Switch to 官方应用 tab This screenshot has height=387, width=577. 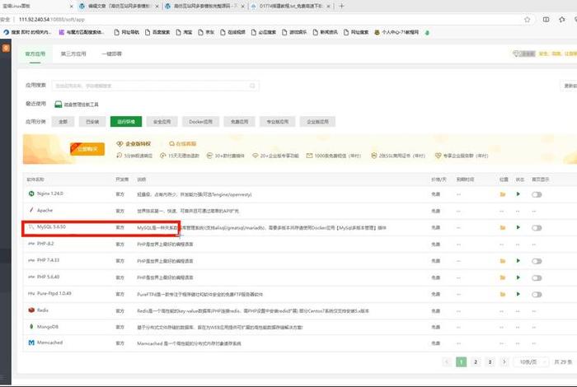coord(35,54)
